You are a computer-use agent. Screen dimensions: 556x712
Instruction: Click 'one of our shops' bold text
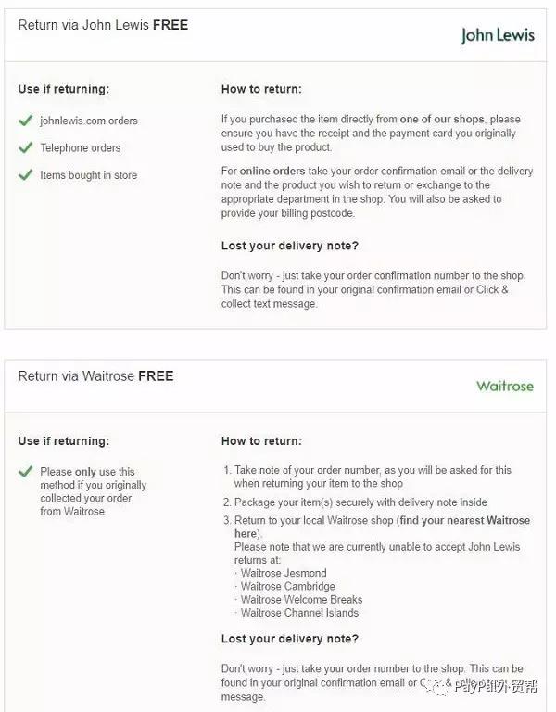tap(442, 119)
